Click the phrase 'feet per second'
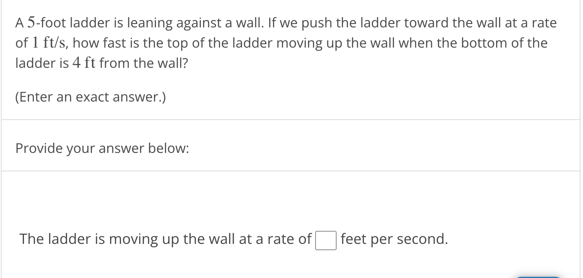 coord(394,239)
